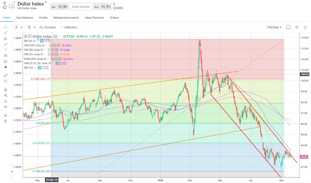
Task: Select the brush drawing tool
Action: pos(5,44)
